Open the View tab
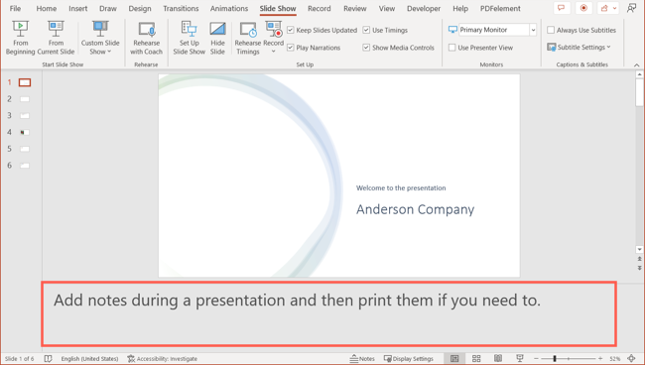The width and height of the screenshot is (645, 365). click(x=387, y=8)
